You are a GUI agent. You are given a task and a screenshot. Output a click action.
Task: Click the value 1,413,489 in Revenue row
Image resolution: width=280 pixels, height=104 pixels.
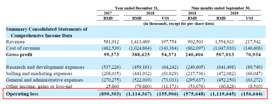click(x=140, y=42)
